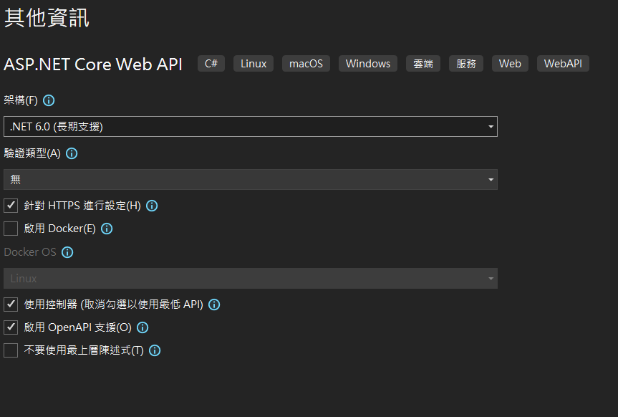Show info for 不要使用最上層陳述式
This screenshot has height=417, width=618.
155,350
